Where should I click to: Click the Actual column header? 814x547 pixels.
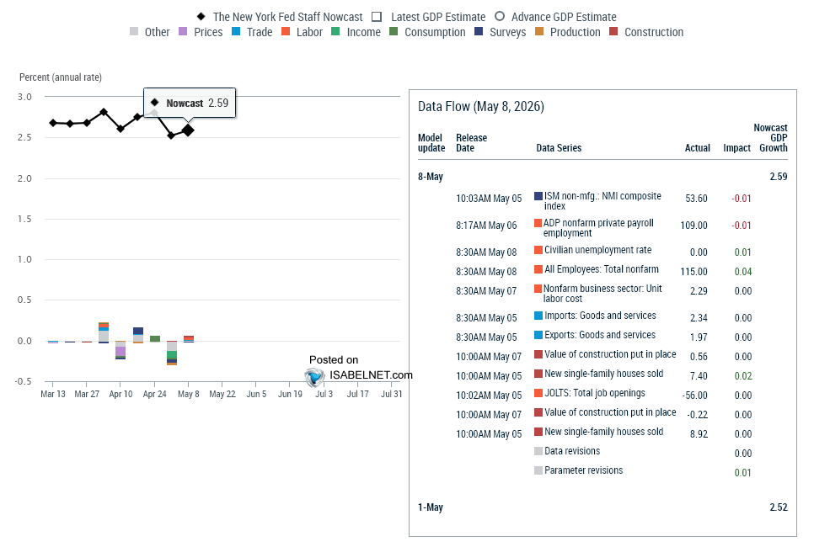point(697,148)
